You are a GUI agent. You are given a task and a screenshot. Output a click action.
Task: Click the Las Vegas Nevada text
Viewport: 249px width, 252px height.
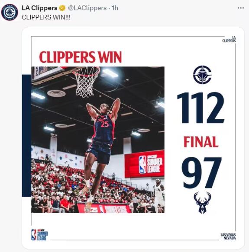coord(228,236)
